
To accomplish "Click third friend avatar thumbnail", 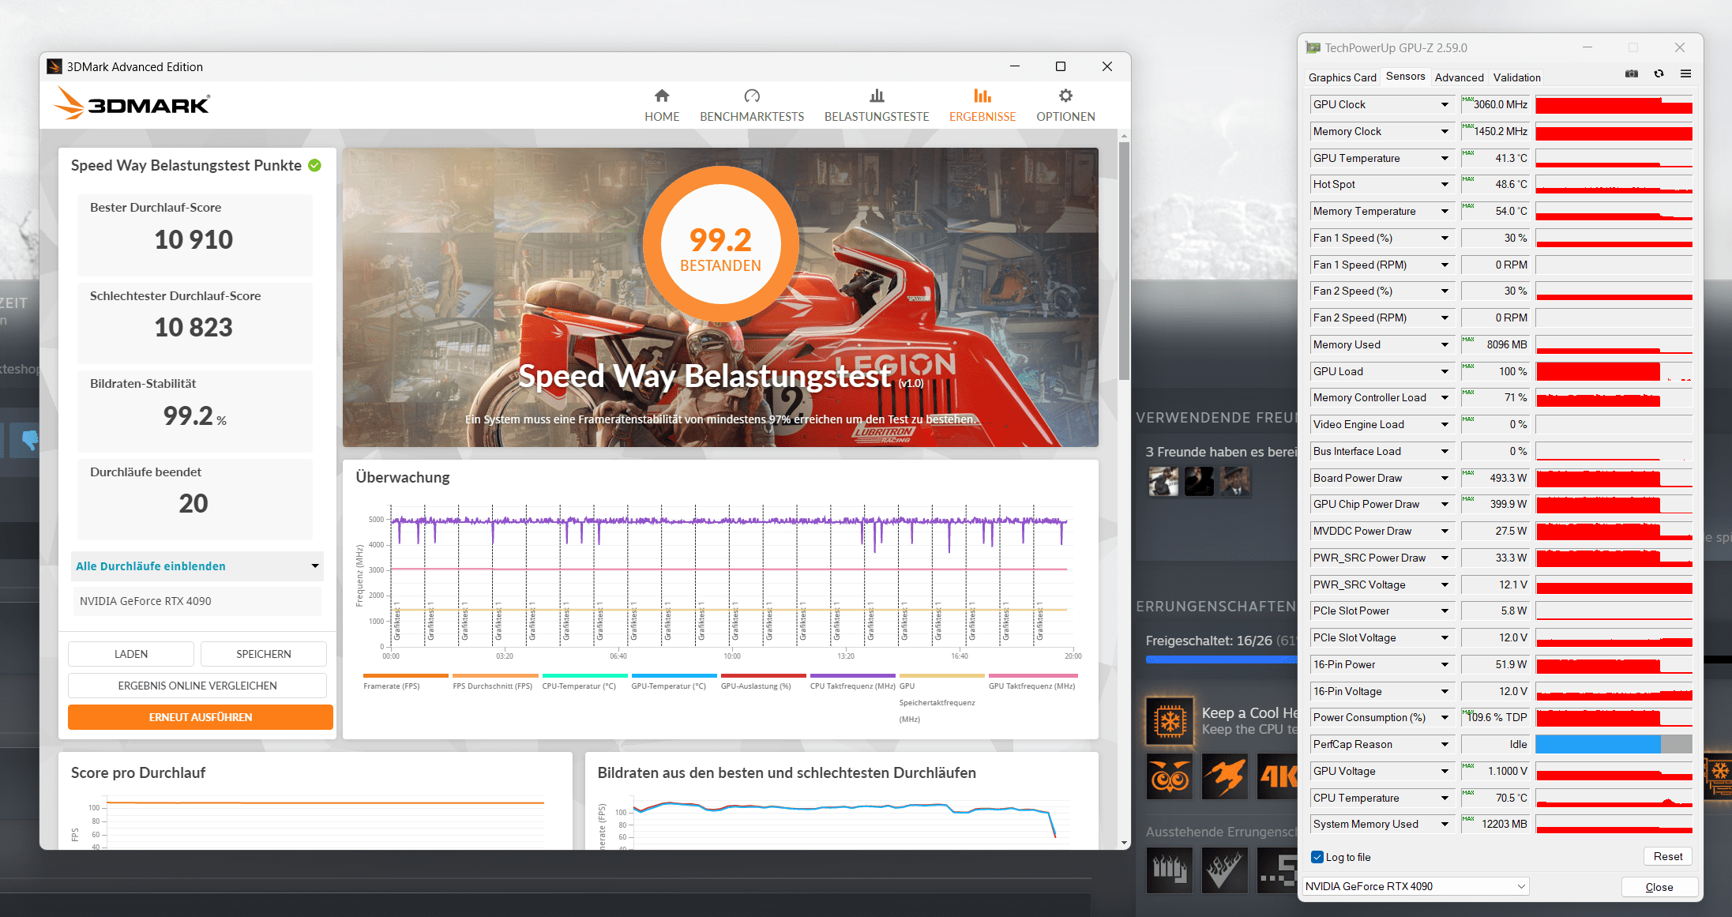I will [x=1235, y=481].
